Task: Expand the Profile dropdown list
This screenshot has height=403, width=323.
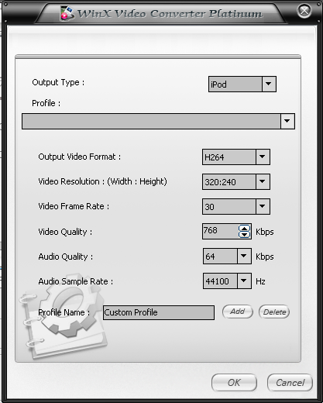Action: point(287,121)
